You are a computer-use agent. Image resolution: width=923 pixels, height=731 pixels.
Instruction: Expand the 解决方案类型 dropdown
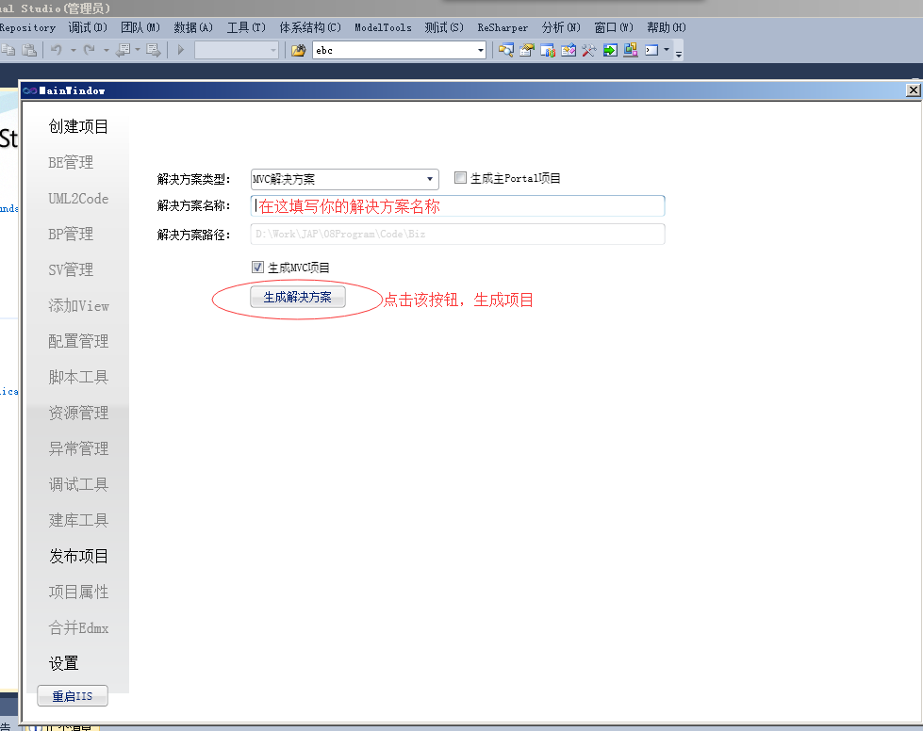pos(430,179)
